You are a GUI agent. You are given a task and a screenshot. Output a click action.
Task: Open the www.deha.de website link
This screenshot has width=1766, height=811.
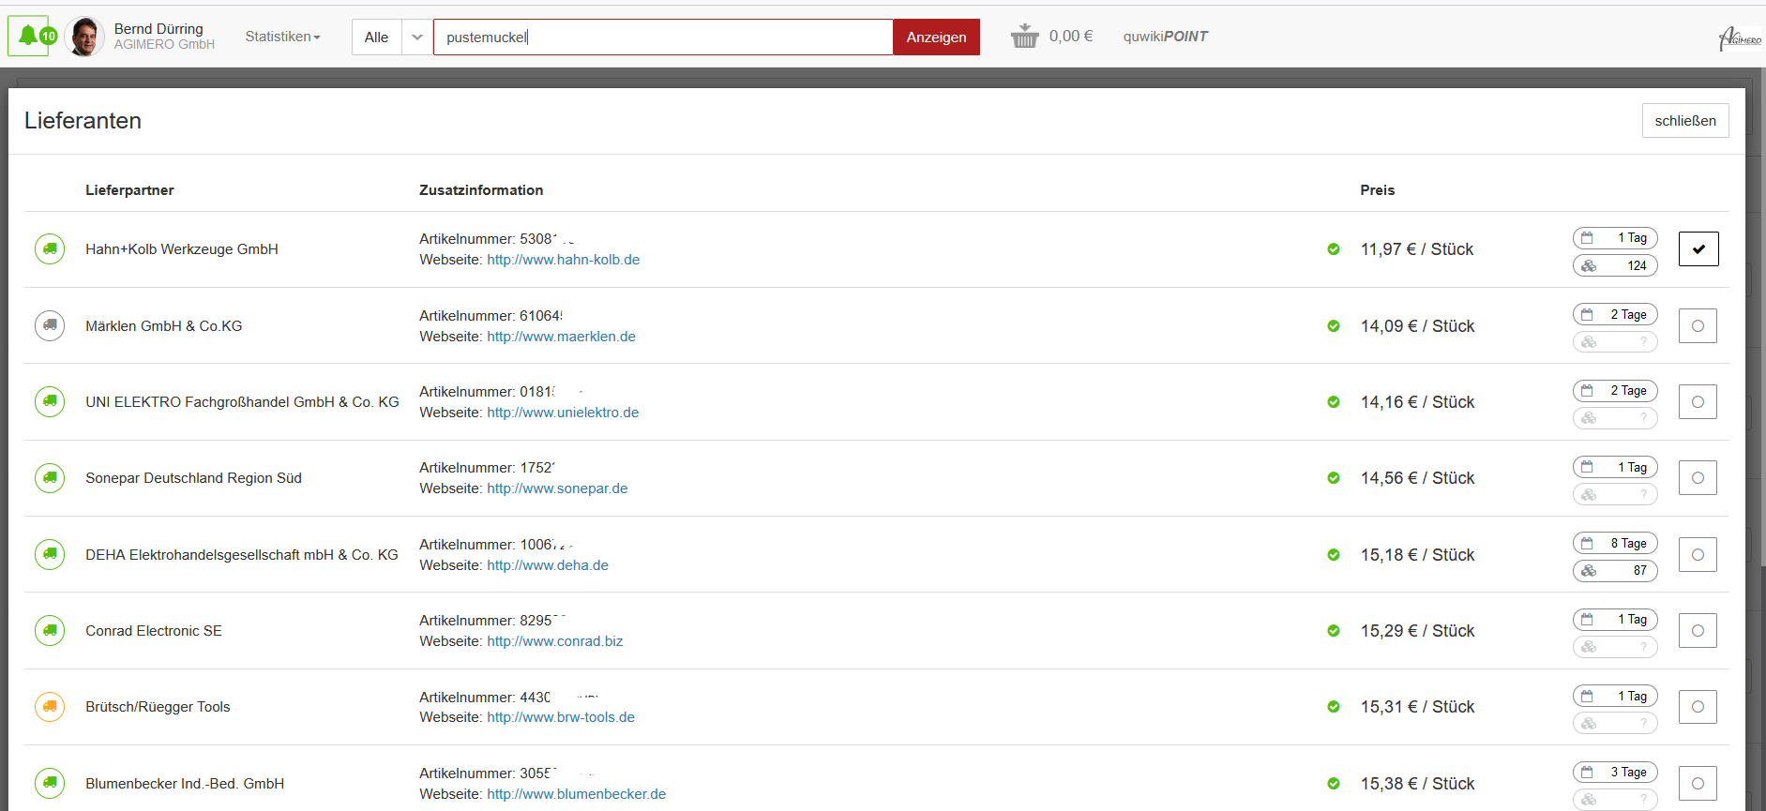click(548, 565)
